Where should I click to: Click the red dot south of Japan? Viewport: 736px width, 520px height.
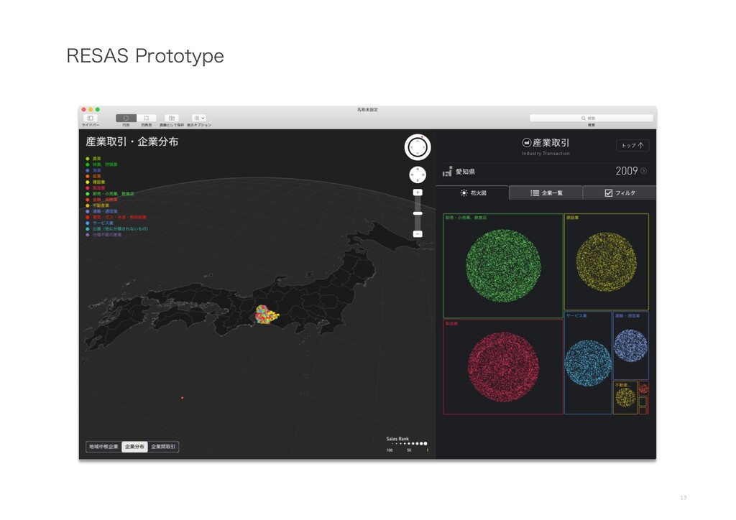click(x=182, y=398)
